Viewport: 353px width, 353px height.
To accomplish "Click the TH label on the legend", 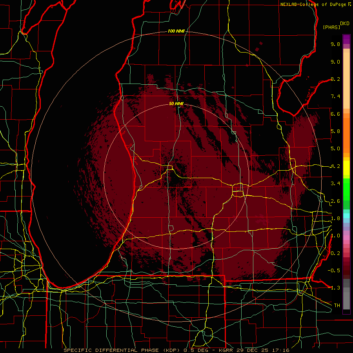I will (337, 306).
